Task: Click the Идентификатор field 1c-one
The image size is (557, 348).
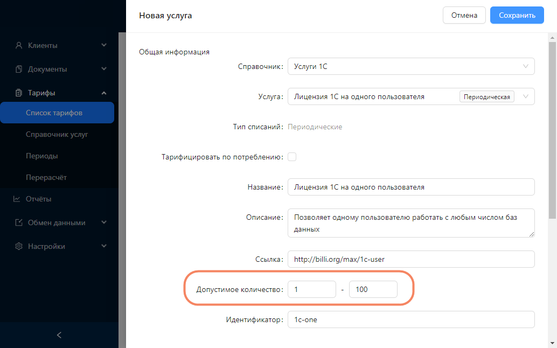Action: pos(411,319)
